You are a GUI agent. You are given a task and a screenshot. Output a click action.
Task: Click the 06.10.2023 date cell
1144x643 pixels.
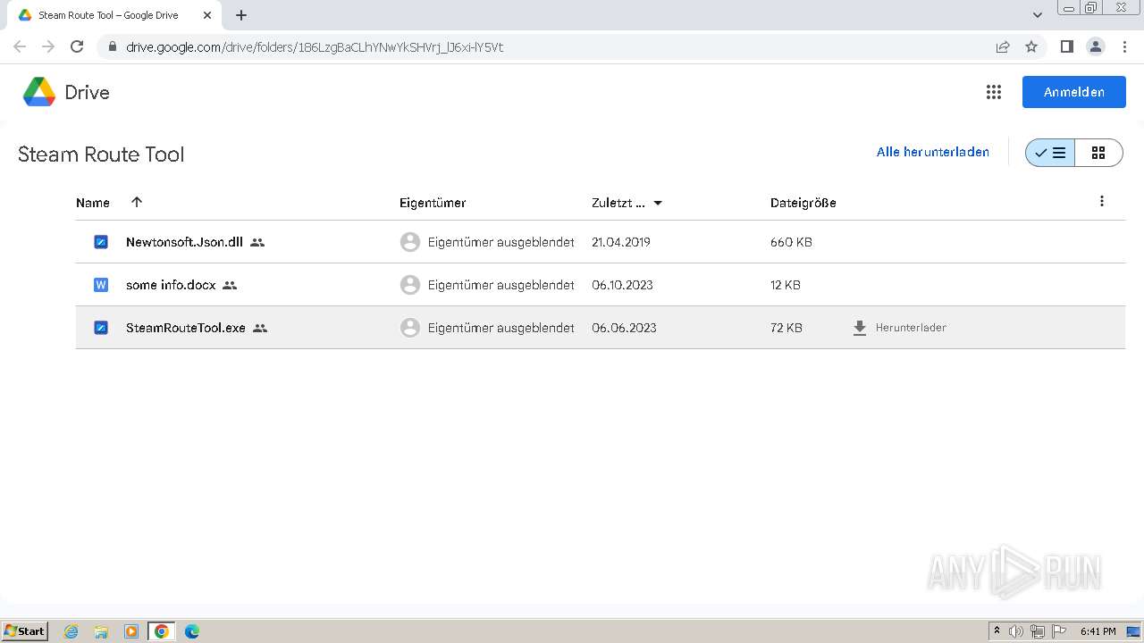point(622,285)
